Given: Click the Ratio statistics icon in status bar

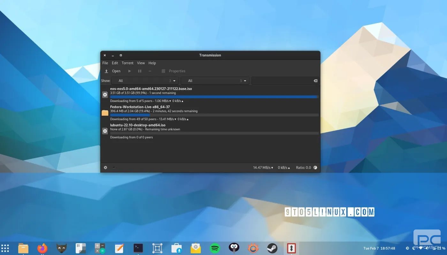Looking at the screenshot, I should coord(315,168).
